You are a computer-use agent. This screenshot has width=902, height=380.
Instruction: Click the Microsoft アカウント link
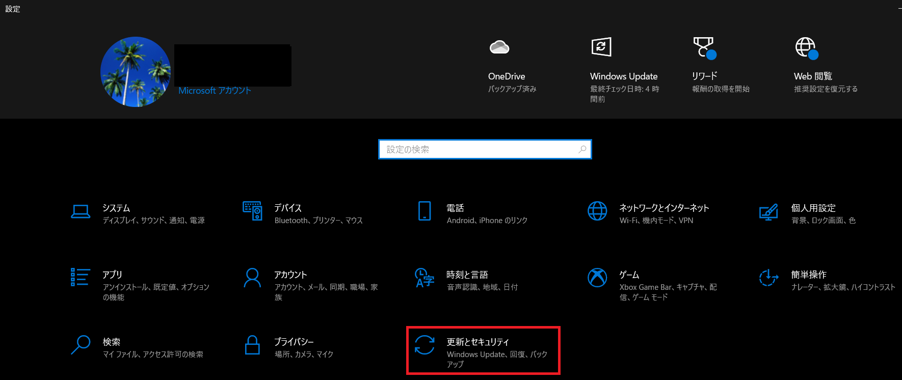click(215, 91)
